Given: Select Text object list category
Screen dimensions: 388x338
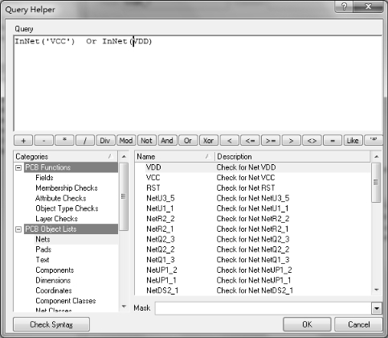Looking at the screenshot, I should 43,260.
